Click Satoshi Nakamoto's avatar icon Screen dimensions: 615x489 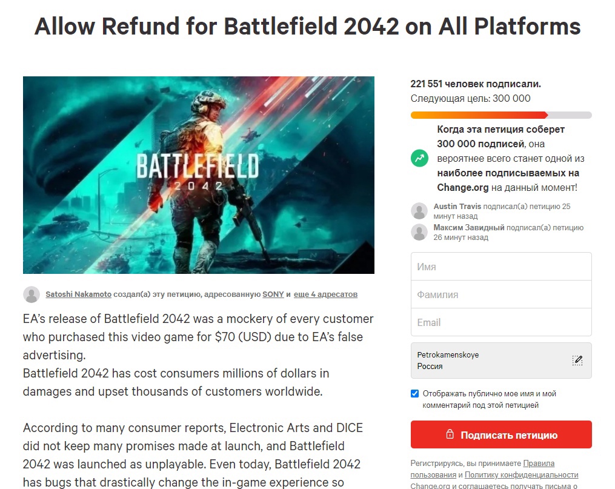pyautogui.click(x=32, y=294)
